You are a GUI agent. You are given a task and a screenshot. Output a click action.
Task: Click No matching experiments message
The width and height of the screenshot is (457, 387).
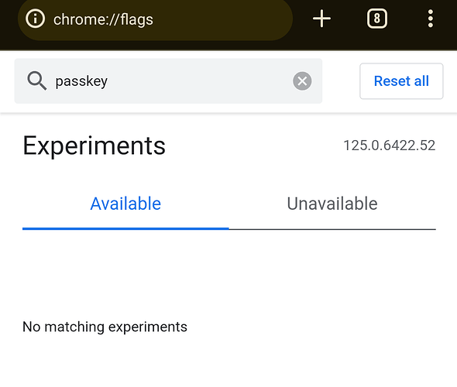(x=105, y=327)
